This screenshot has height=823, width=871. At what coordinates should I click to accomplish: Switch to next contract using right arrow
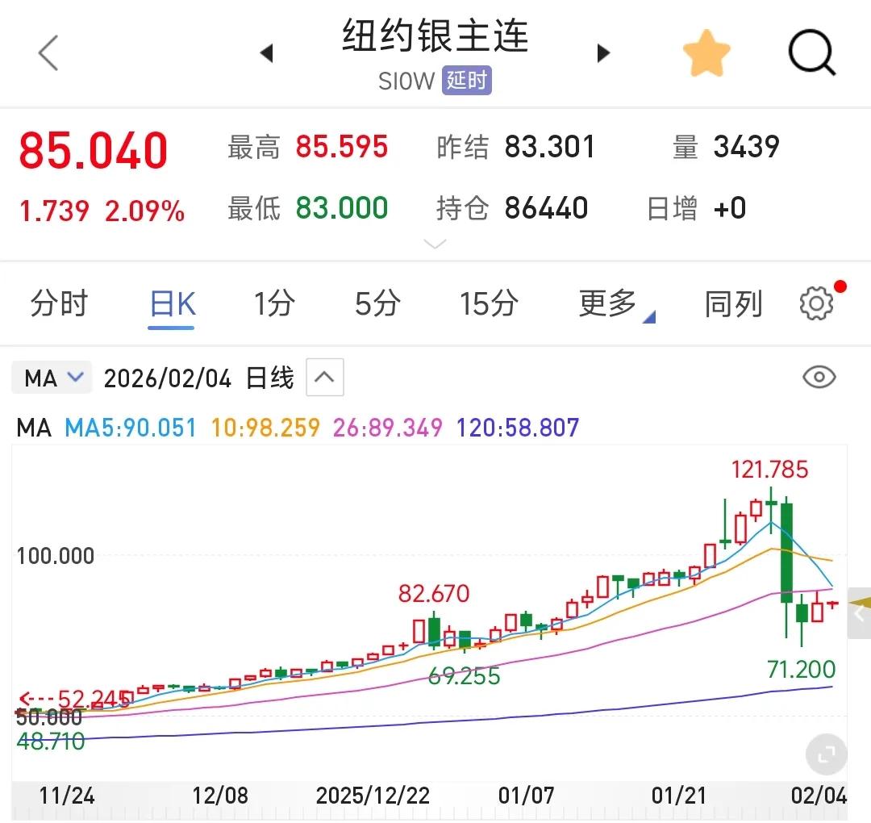click(603, 52)
